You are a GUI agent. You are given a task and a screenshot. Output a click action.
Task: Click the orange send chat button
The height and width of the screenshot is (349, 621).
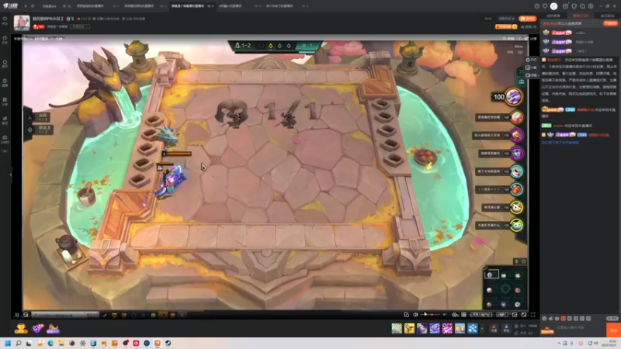pos(613,330)
